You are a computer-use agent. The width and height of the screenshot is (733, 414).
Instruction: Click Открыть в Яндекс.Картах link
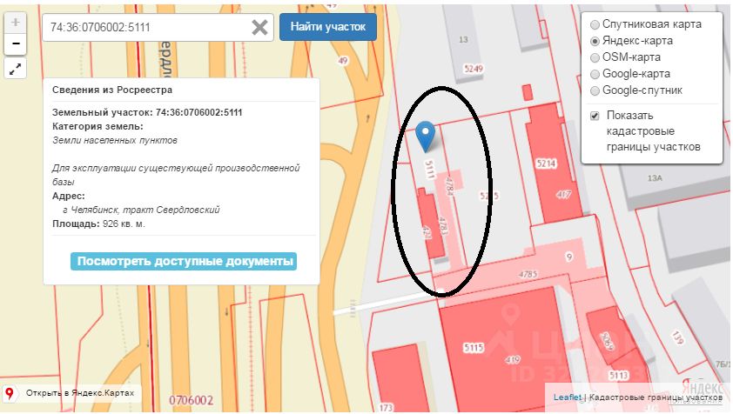80,393
